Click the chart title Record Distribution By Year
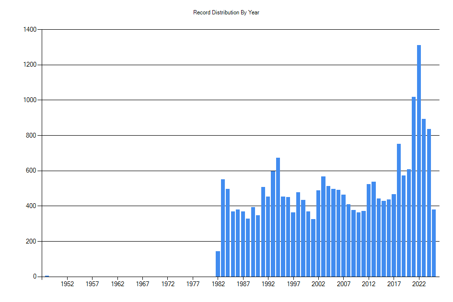The image size is (453, 302). point(226,12)
